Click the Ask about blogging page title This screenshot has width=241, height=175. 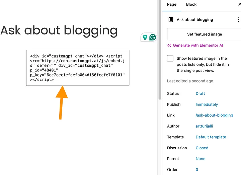59,30
